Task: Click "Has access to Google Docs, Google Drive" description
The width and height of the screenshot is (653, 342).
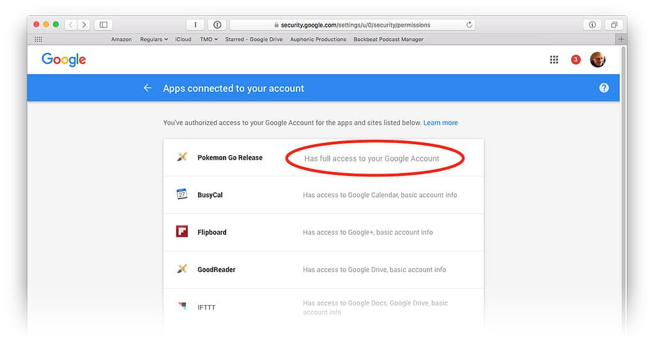Action: pyautogui.click(x=375, y=308)
